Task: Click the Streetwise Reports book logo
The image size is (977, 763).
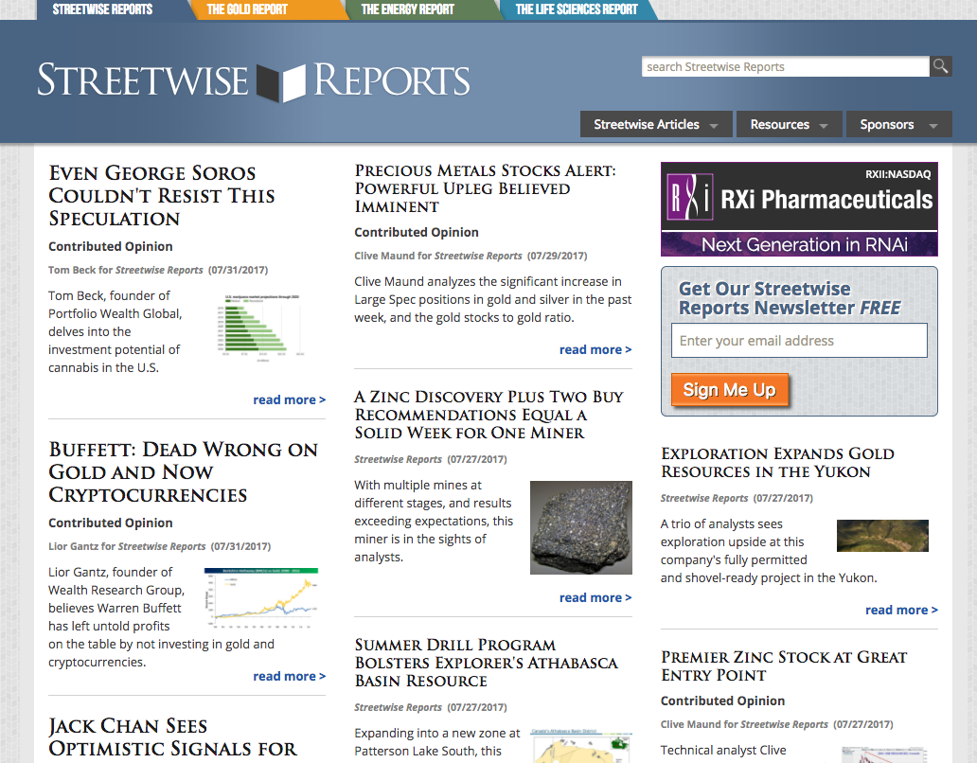Action: tap(254, 80)
